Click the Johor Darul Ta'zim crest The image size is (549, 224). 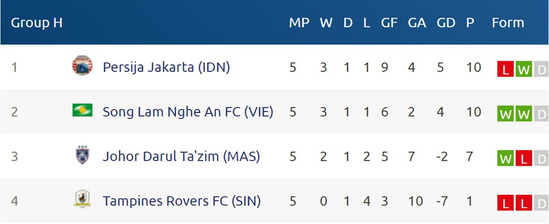[82, 155]
